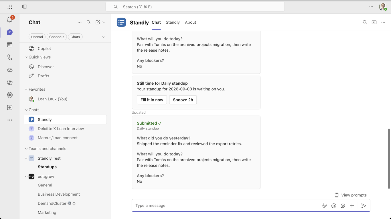Viewport: 391px width, 219px height.
Task: Open View prompts
Action: click(x=351, y=195)
